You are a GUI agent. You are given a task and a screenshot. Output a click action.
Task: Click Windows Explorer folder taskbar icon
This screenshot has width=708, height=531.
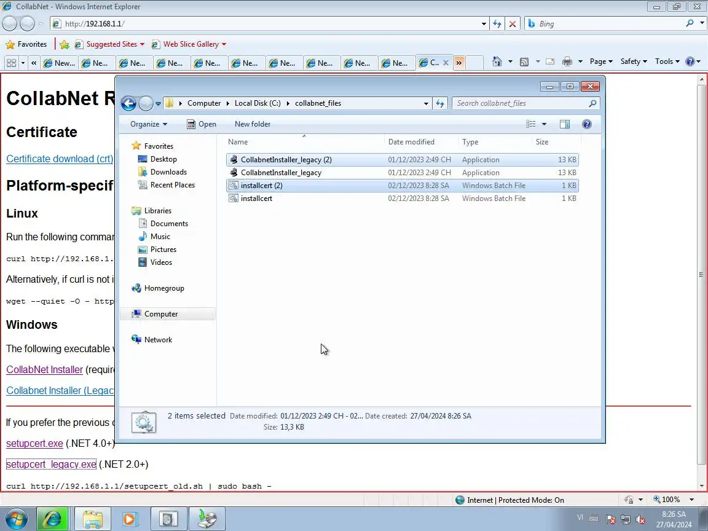tap(93, 519)
